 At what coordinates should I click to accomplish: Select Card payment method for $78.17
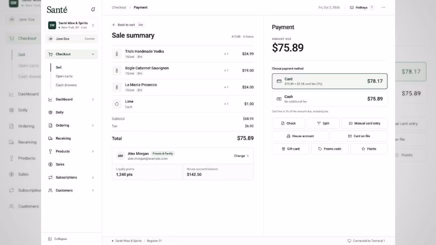coord(330,81)
